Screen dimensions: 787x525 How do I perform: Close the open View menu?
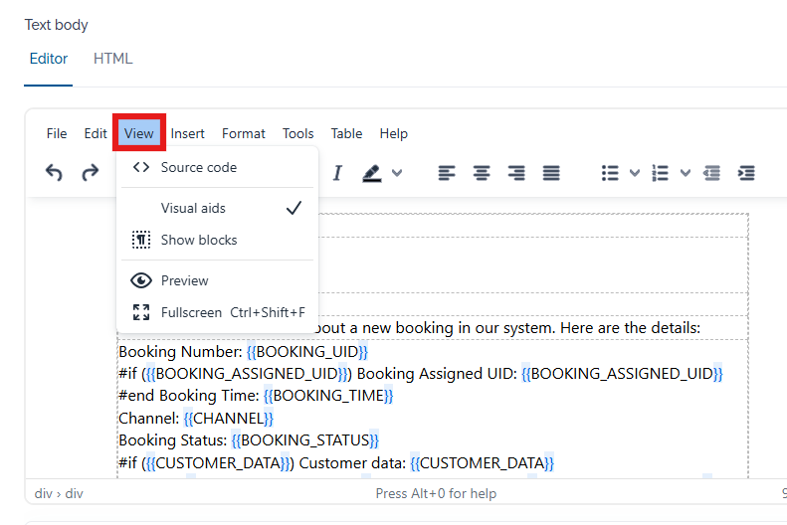click(139, 133)
